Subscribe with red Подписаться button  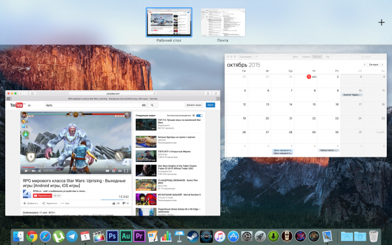coord(42,196)
